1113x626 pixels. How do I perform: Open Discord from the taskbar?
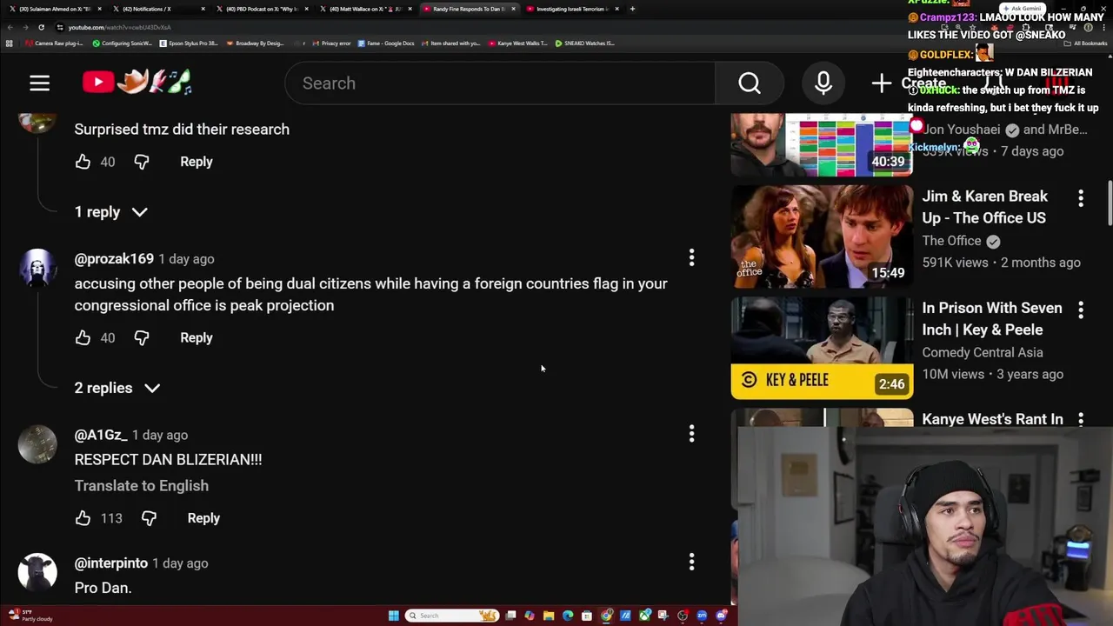[721, 616]
